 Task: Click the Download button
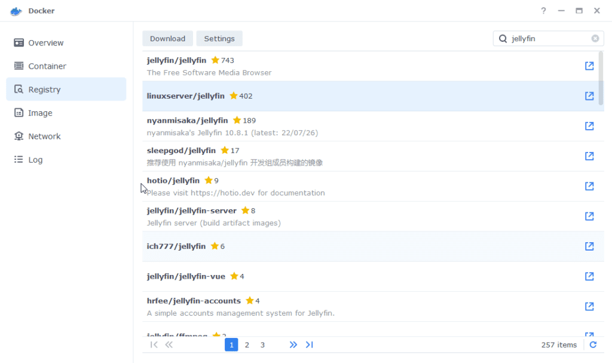[x=168, y=39]
